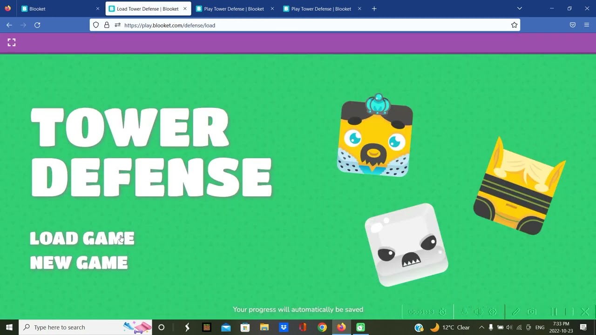Open system volume control
Image resolution: width=596 pixels, height=335 pixels.
[509, 328]
